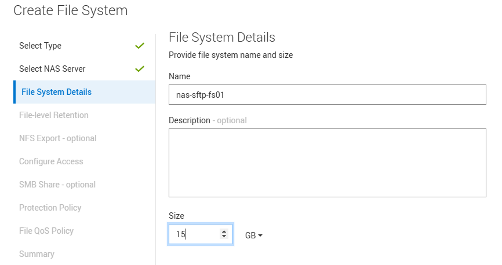Open the GB size unit dropdown
The image size is (502, 265).
pyautogui.click(x=254, y=235)
